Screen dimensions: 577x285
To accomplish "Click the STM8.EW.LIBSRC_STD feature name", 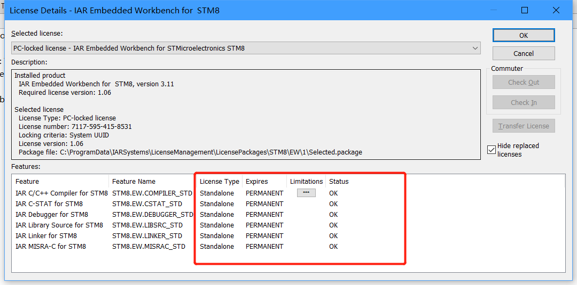I will click(x=147, y=225).
